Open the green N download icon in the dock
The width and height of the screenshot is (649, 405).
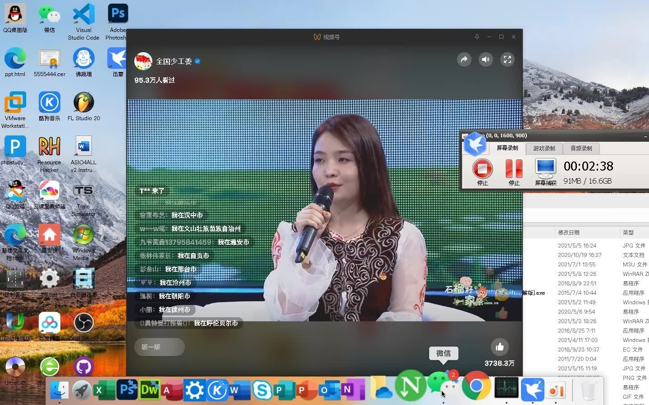pos(411,386)
